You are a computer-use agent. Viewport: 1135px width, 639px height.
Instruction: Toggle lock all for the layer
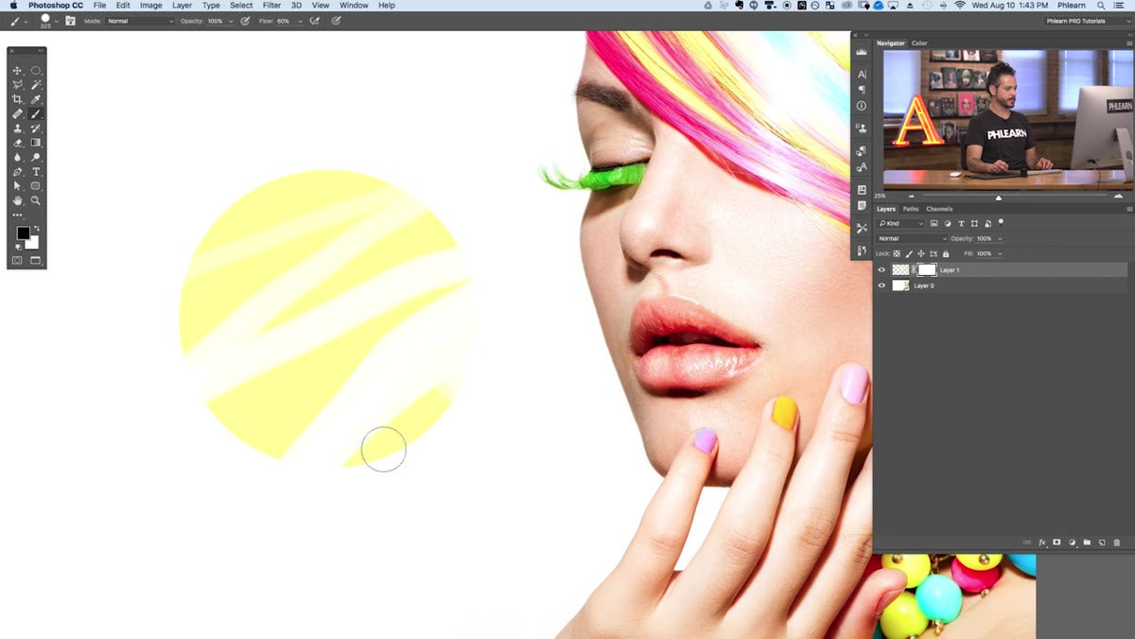945,254
